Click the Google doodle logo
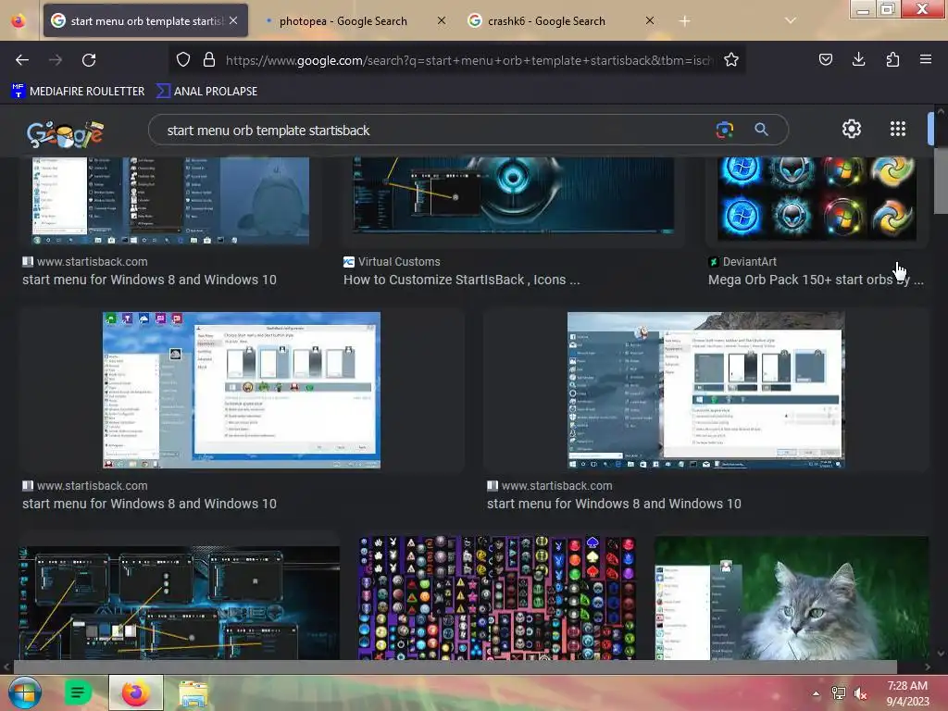Viewport: 948px width, 711px height. coord(65,133)
